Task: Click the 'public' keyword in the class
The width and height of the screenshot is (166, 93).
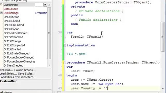Action: click(x=77, y=16)
